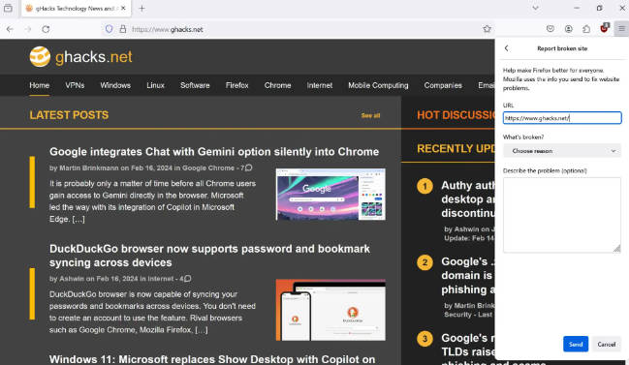Show site security padlock info

tap(123, 29)
